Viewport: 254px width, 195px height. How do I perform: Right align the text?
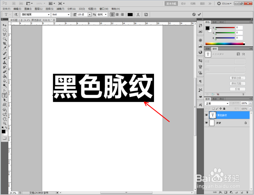click(x=122, y=14)
